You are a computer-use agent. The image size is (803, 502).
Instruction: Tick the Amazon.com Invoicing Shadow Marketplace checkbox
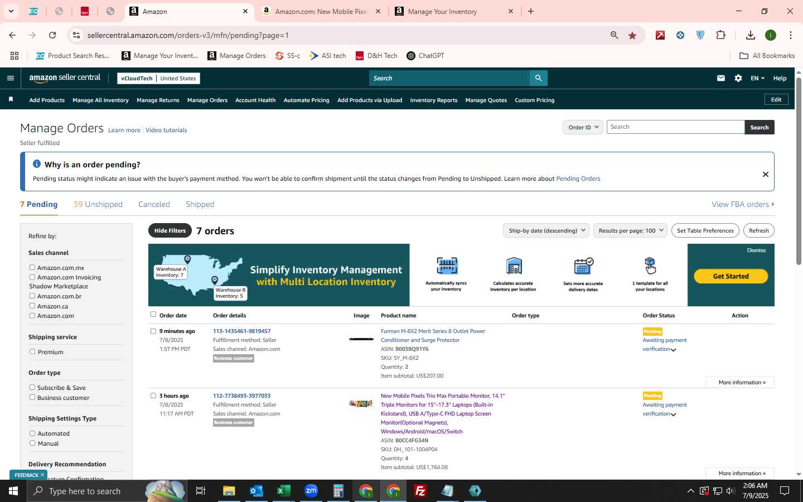coord(32,277)
